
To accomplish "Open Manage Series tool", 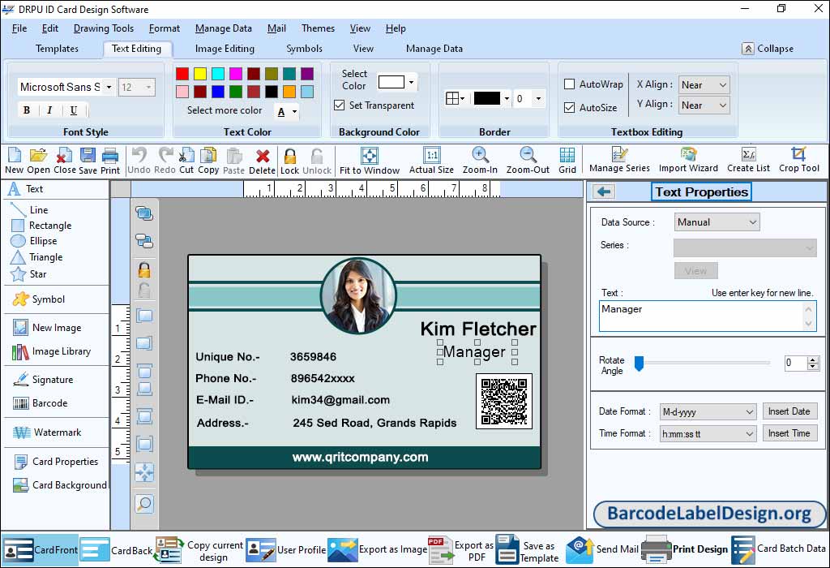I will 619,160.
